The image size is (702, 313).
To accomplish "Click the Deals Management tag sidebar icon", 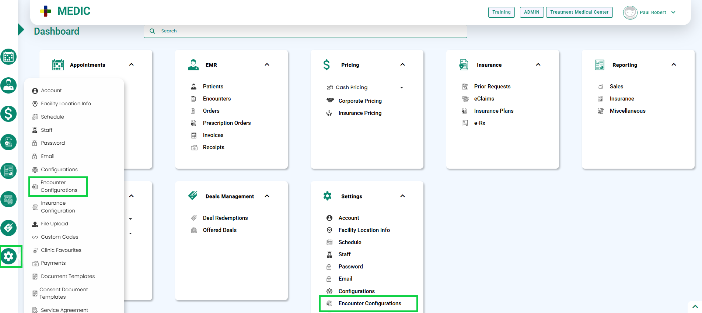I will coord(8,228).
